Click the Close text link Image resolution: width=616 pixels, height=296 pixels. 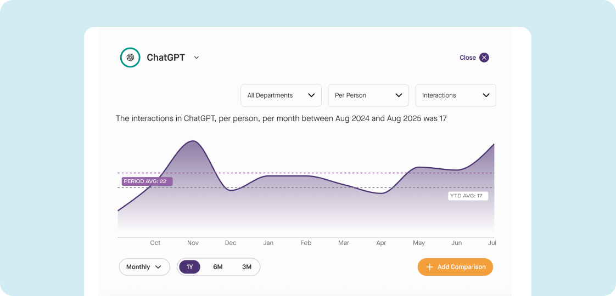click(x=468, y=58)
